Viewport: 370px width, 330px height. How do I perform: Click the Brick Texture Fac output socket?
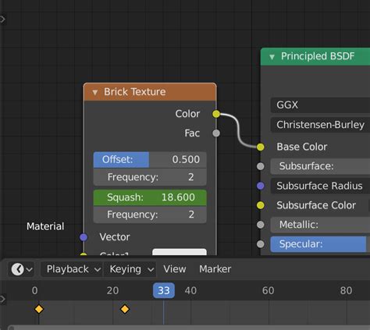coord(216,133)
